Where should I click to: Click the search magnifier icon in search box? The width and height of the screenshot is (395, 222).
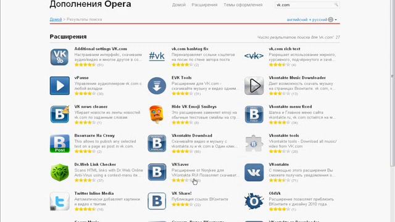(336, 5)
